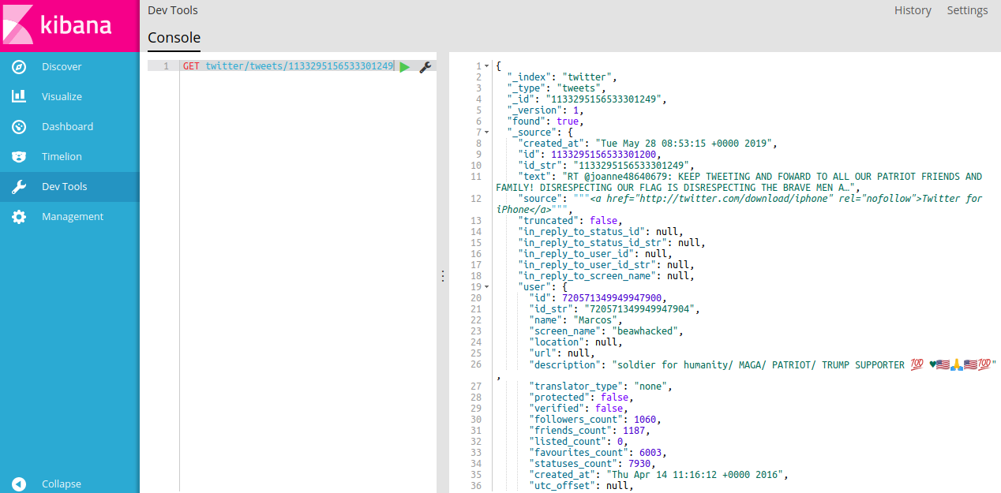This screenshot has width=1001, height=493.
Task: Click the "in_reply_to_screen_name": null line
Action: pos(605,276)
